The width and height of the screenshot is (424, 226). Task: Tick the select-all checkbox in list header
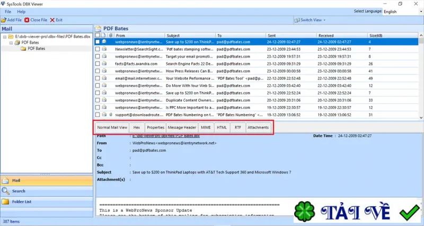tap(98, 36)
